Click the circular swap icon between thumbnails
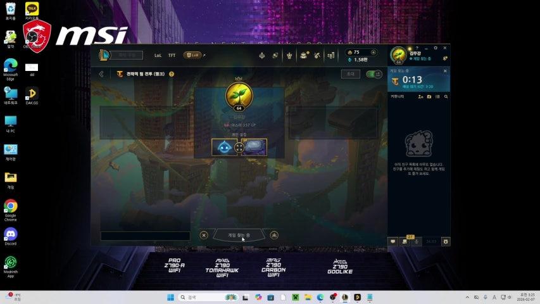 [x=239, y=148]
